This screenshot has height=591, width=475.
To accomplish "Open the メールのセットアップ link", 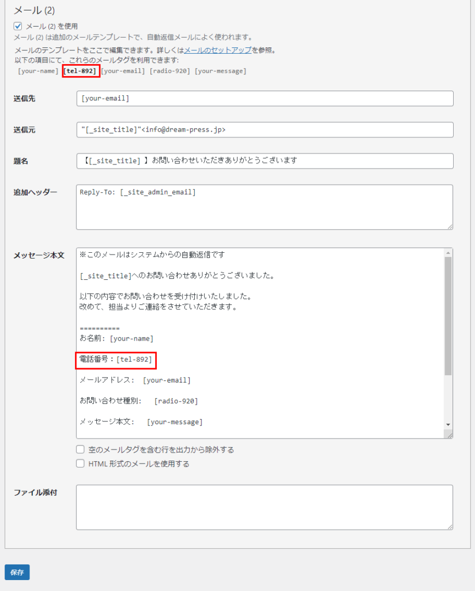I will (x=217, y=50).
